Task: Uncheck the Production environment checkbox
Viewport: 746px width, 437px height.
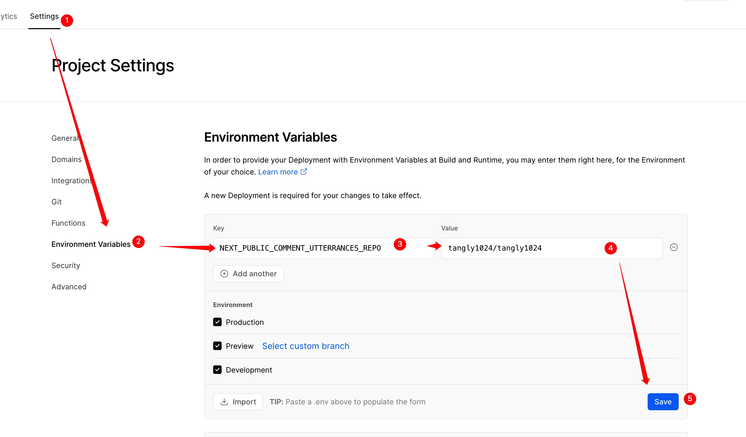Action: point(217,322)
